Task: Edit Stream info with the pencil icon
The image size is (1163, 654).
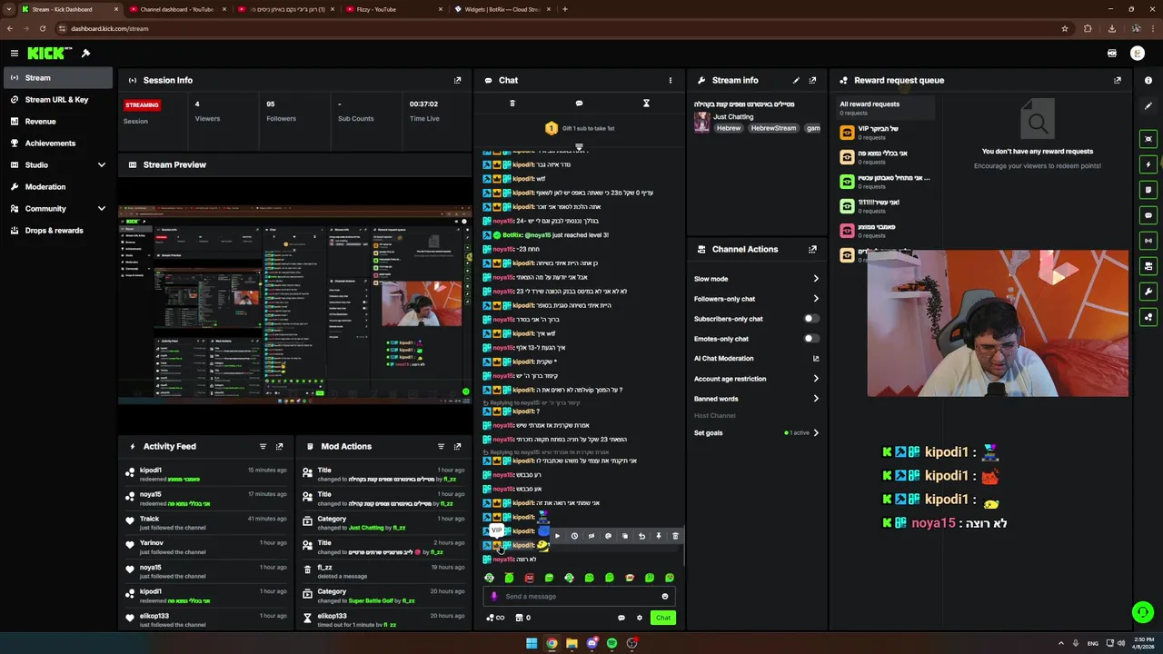Action: point(796,80)
